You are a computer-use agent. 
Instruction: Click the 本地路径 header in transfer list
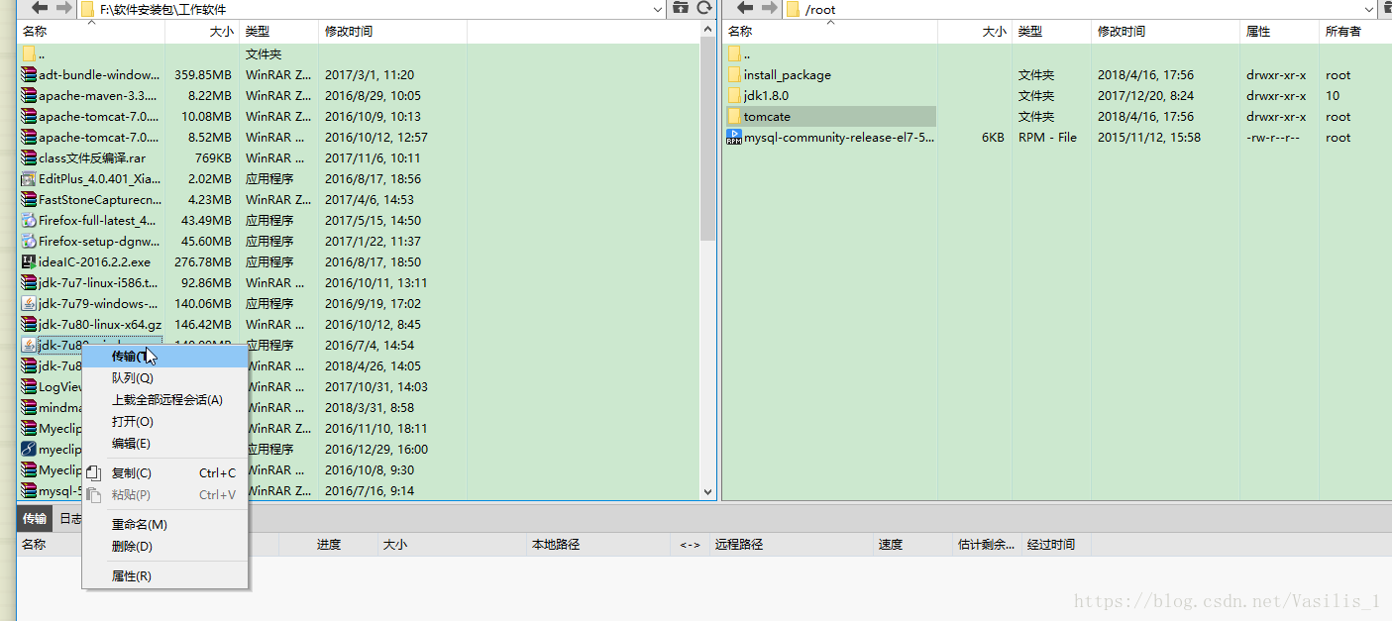(x=600, y=545)
